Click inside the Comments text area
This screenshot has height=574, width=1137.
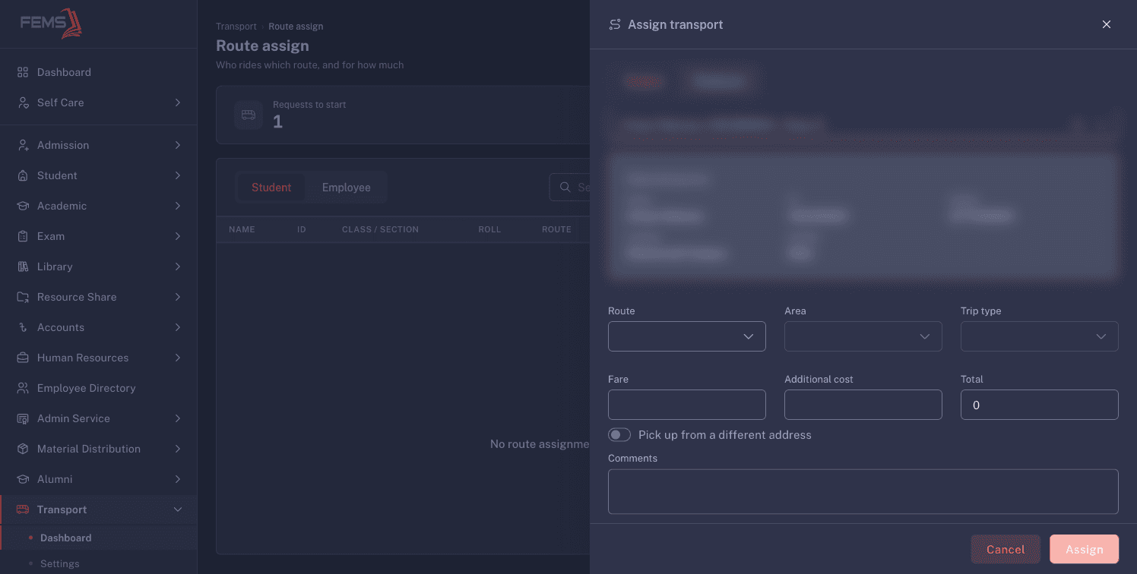863,491
